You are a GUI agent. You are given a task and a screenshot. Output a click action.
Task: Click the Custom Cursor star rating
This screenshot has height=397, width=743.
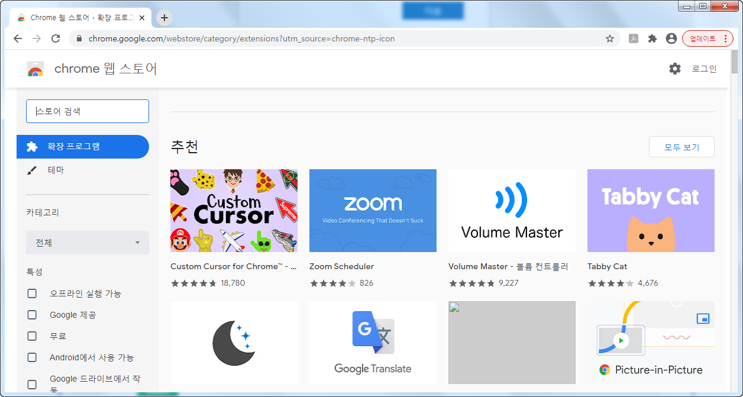[194, 283]
